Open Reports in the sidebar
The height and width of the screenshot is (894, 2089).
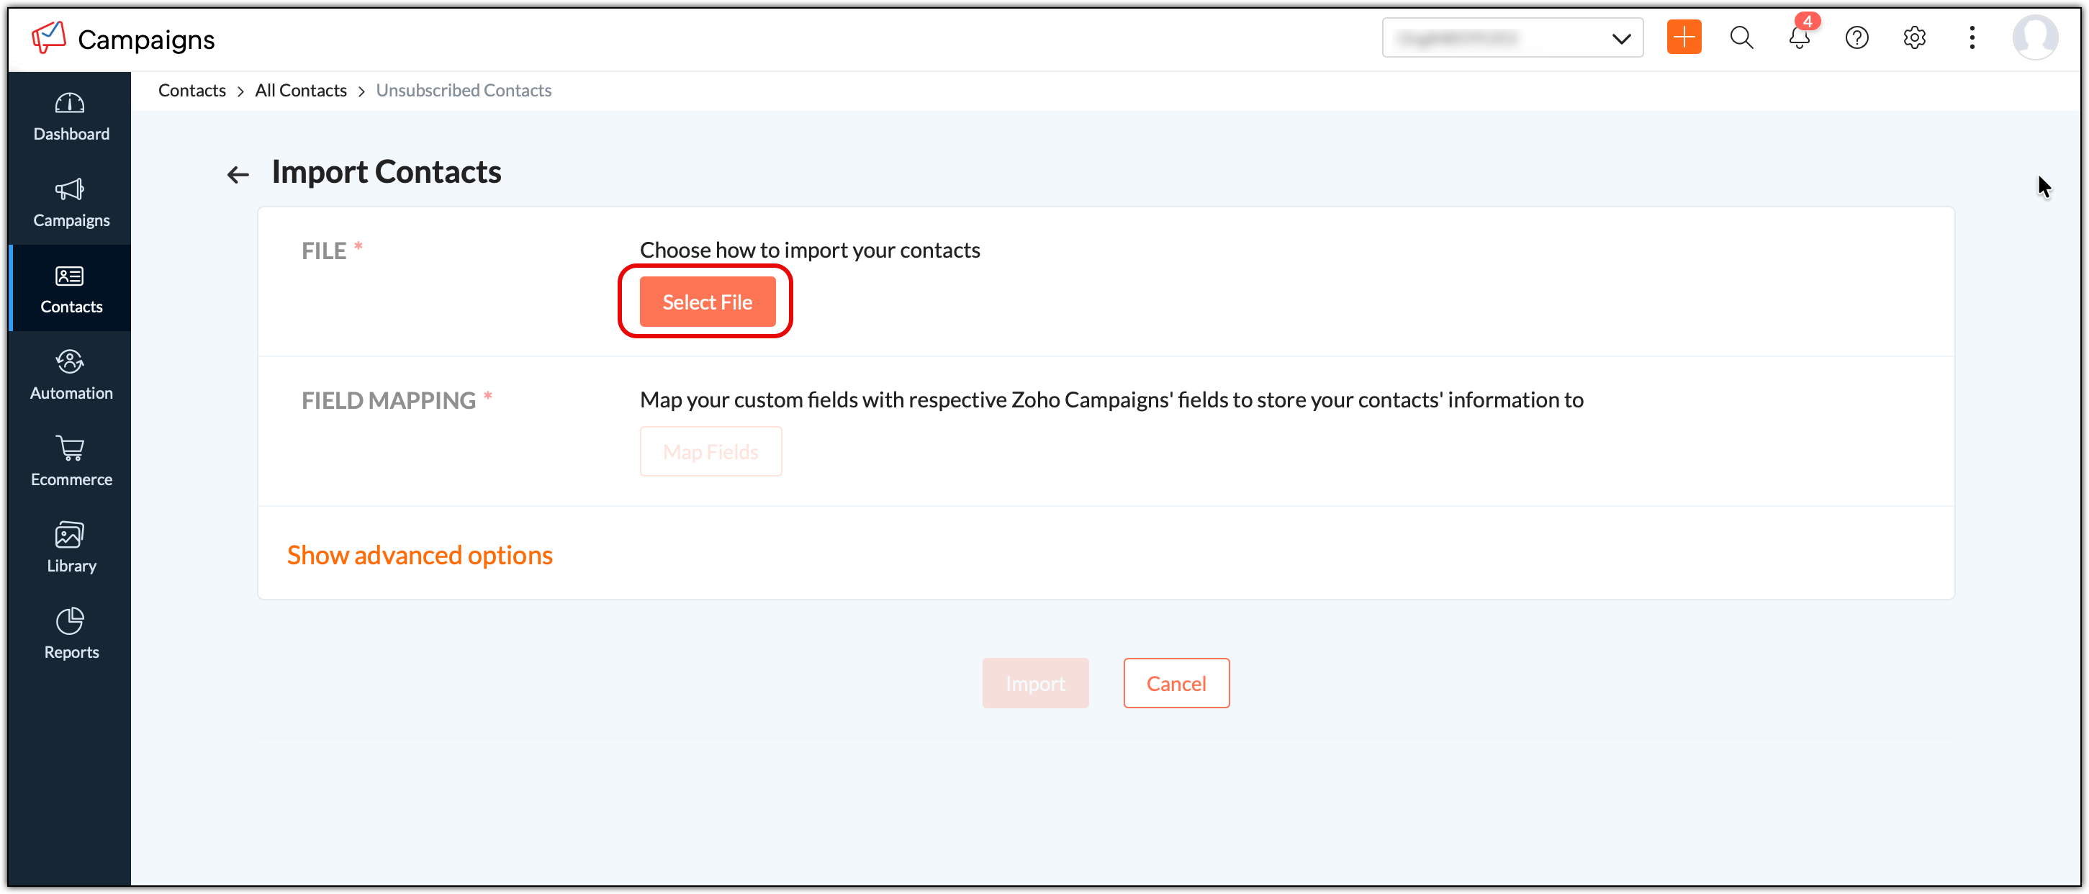point(71,634)
